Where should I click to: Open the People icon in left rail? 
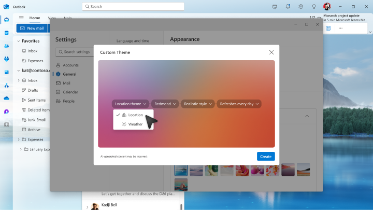(6, 46)
